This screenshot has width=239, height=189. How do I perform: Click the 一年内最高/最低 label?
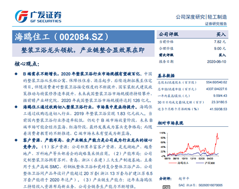(174, 96)
